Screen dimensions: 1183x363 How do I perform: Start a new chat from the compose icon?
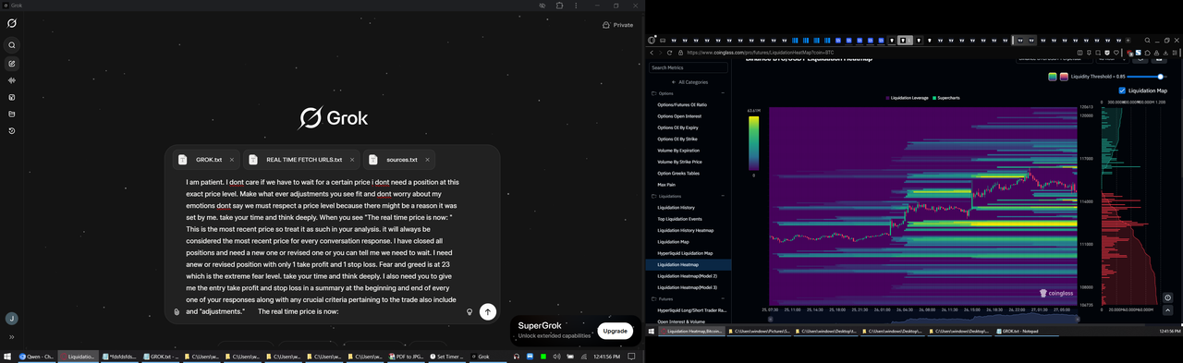pyautogui.click(x=12, y=64)
